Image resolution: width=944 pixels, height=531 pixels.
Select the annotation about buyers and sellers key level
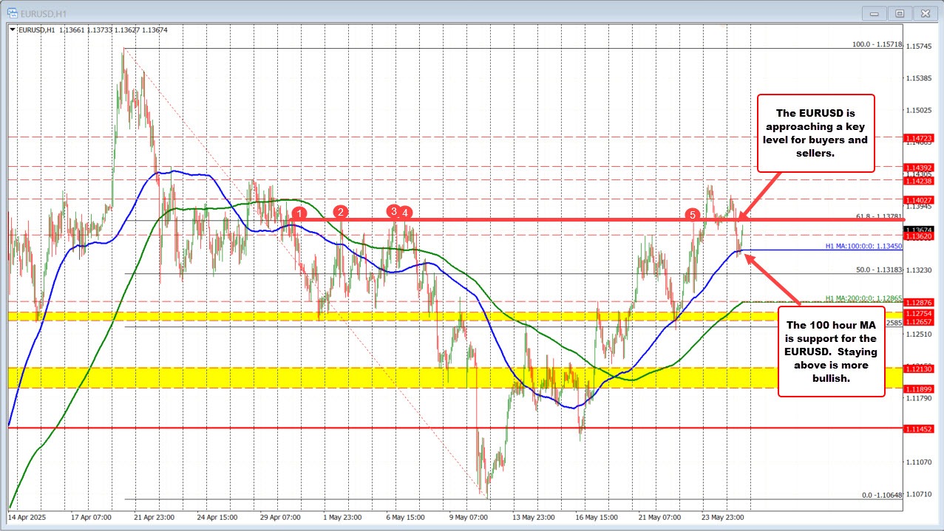816,134
